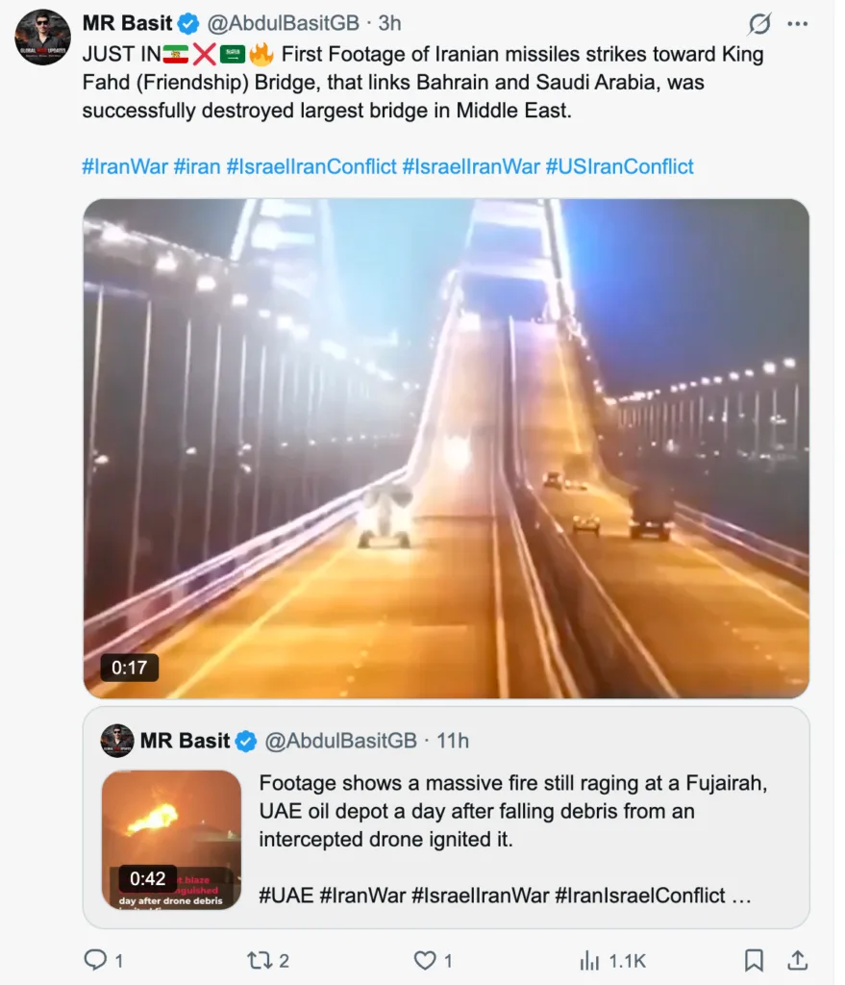Open post analytics views icon
Screen dimensions: 845x985
point(588,959)
